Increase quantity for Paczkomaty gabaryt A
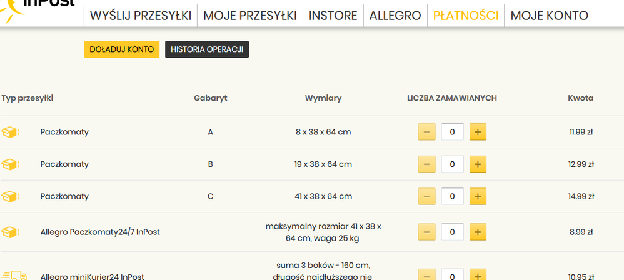Image resolution: width=624 pixels, height=280 pixels. (478, 132)
